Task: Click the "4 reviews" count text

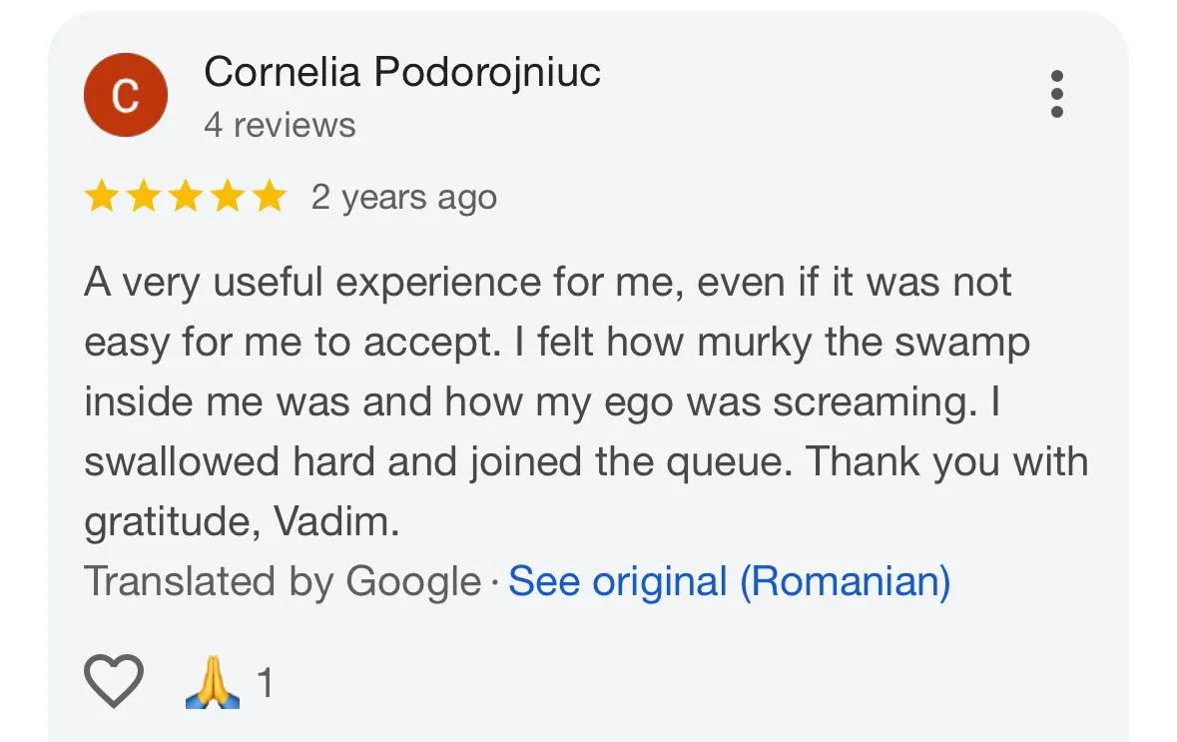Action: (x=280, y=125)
